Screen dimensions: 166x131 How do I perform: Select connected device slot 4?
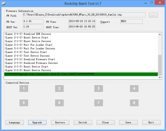[134, 88]
